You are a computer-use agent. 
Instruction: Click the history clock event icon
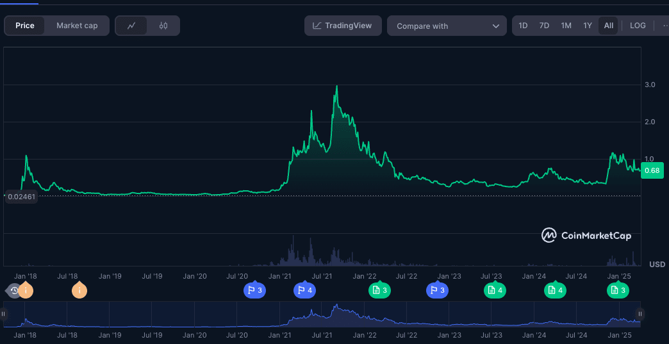(14, 291)
